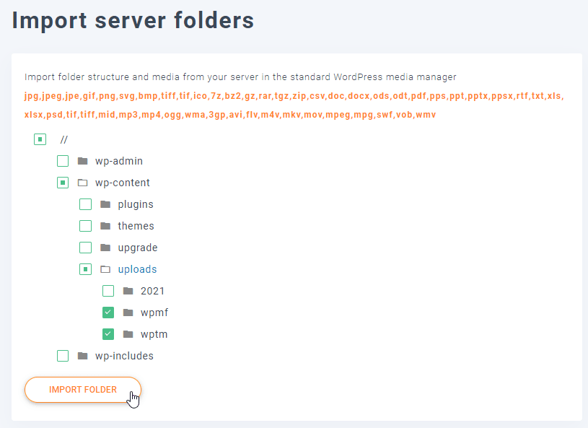The image size is (588, 428).
Task: Check the 2021 folder checkbox
Action: [108, 291]
